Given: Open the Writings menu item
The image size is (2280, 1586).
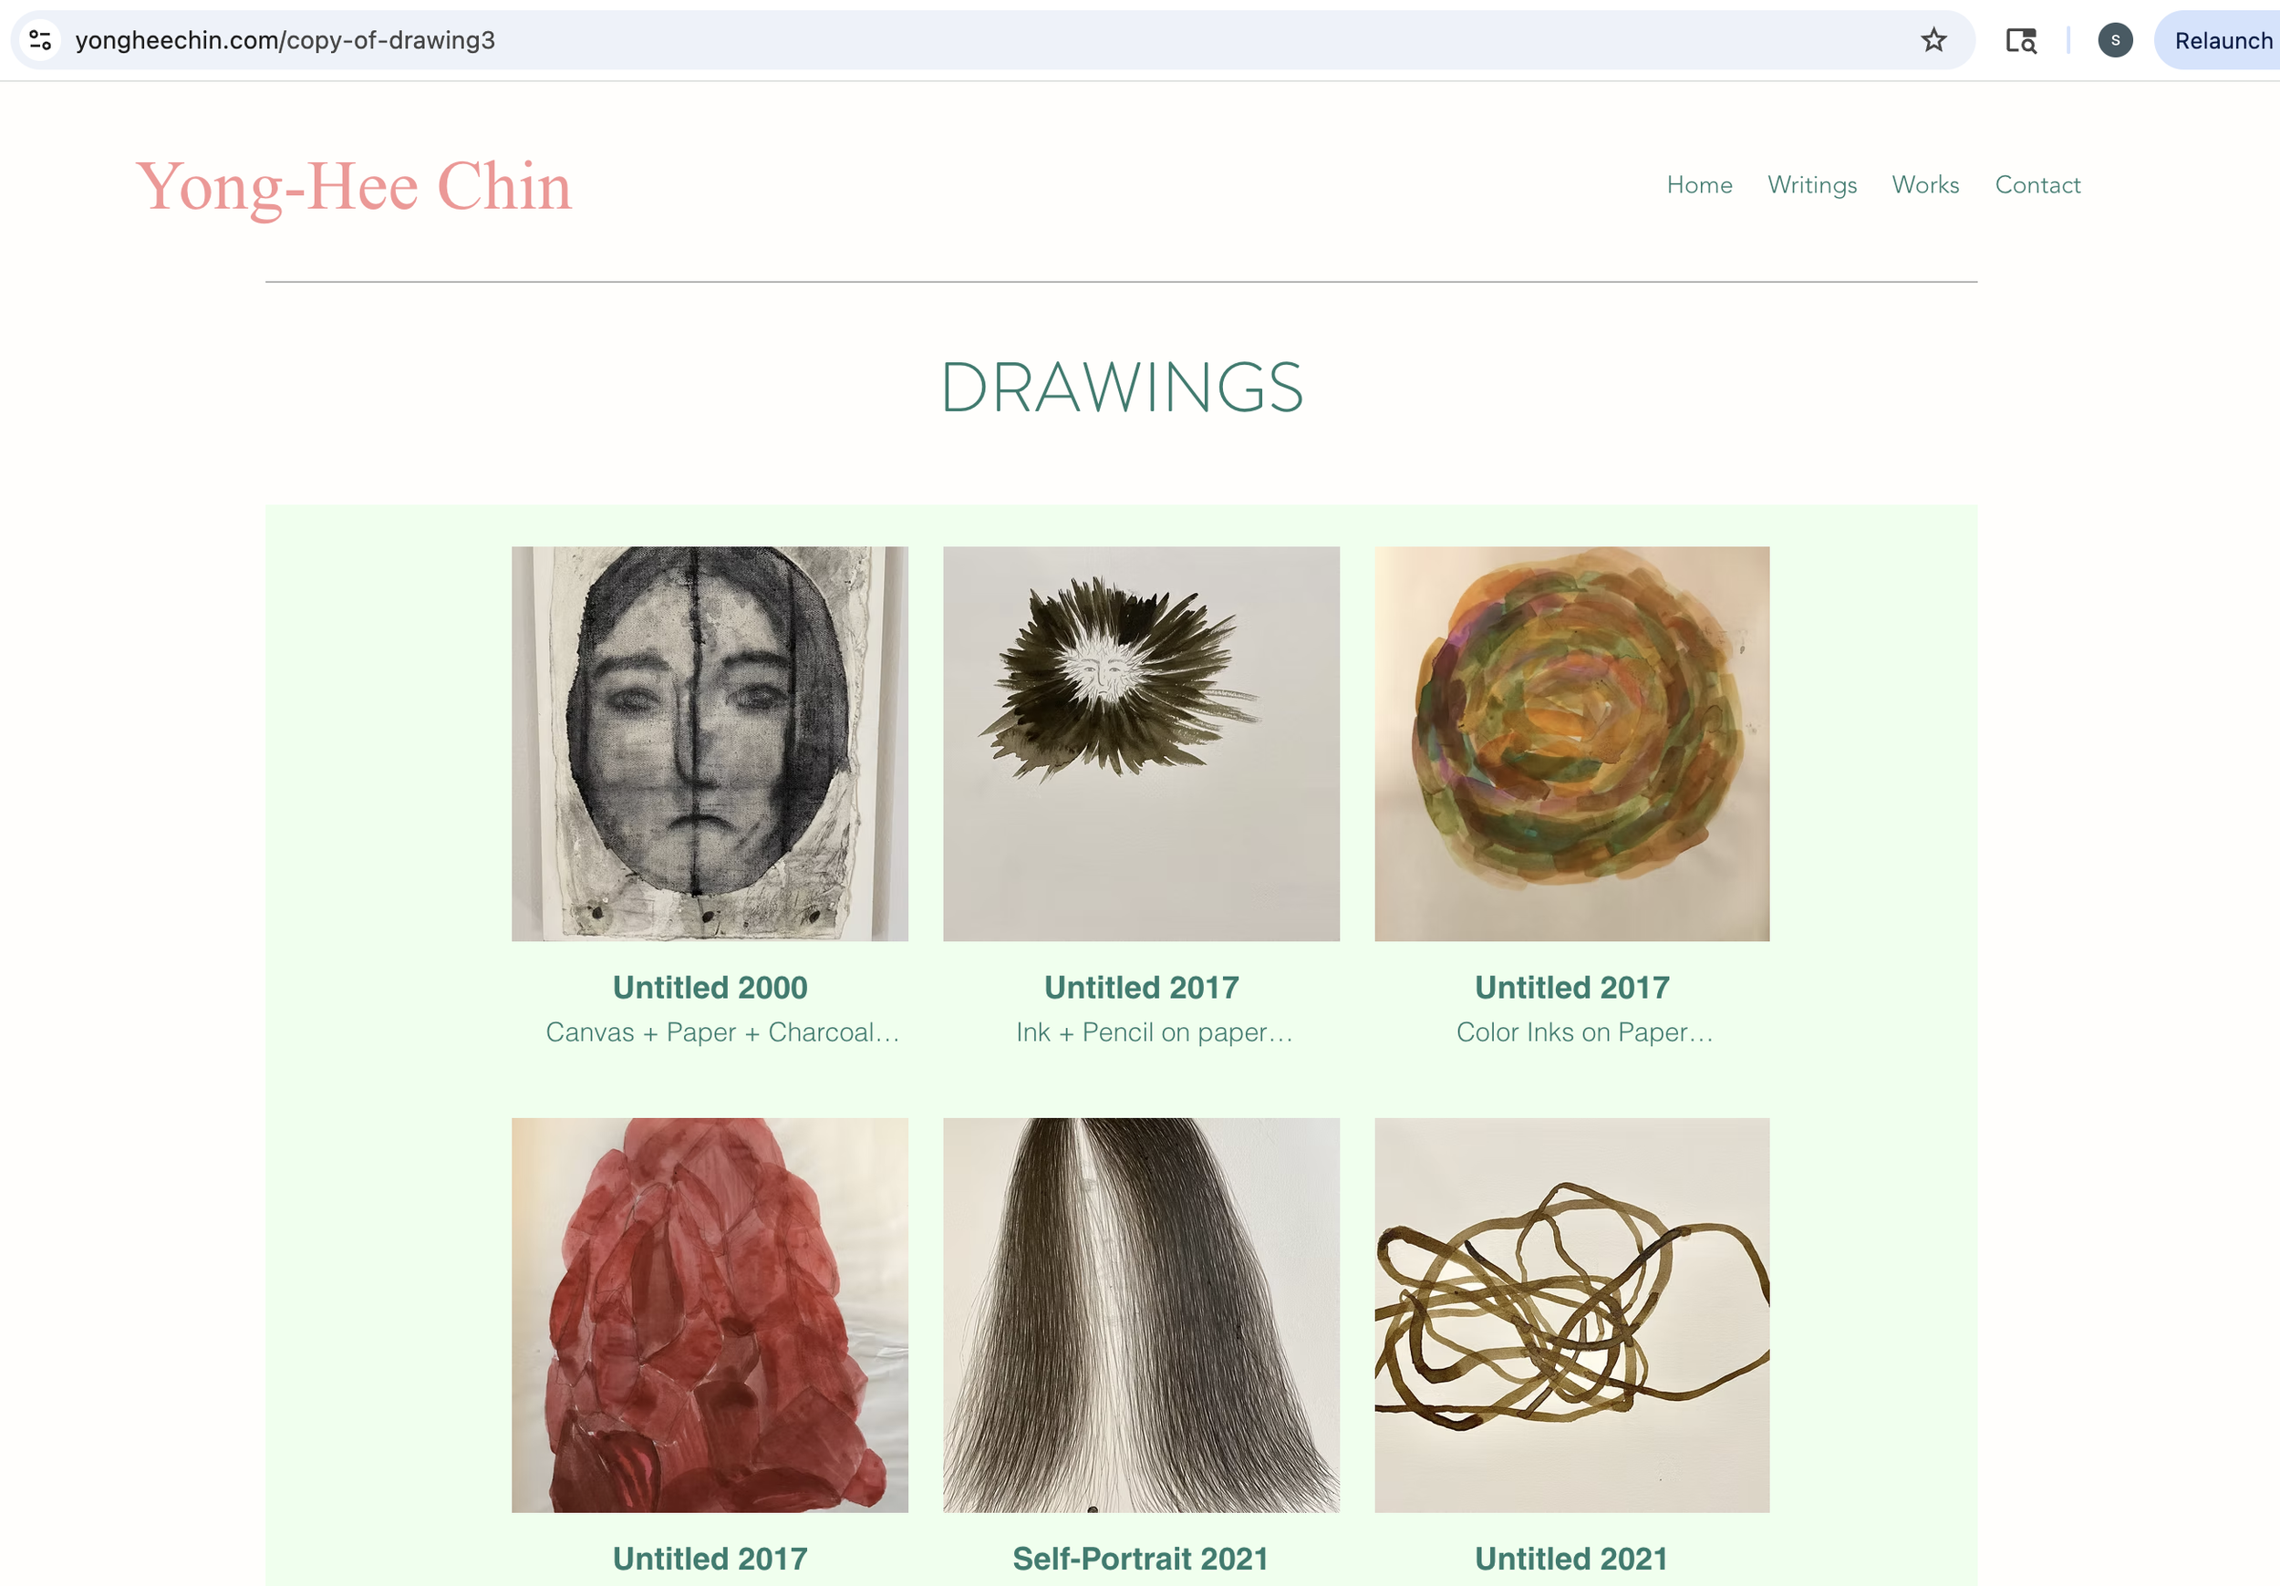Looking at the screenshot, I should (x=1811, y=185).
